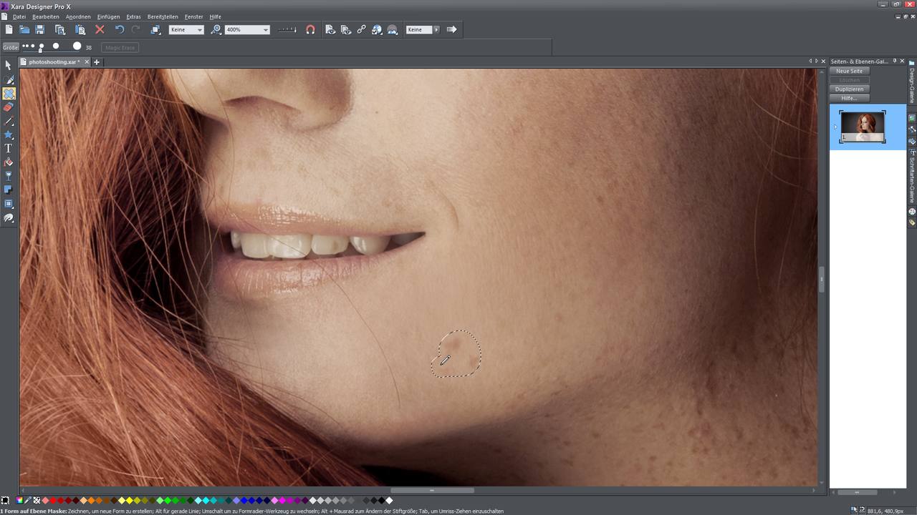Click the Hilfe... gallery button
917x515 pixels.
[850, 98]
